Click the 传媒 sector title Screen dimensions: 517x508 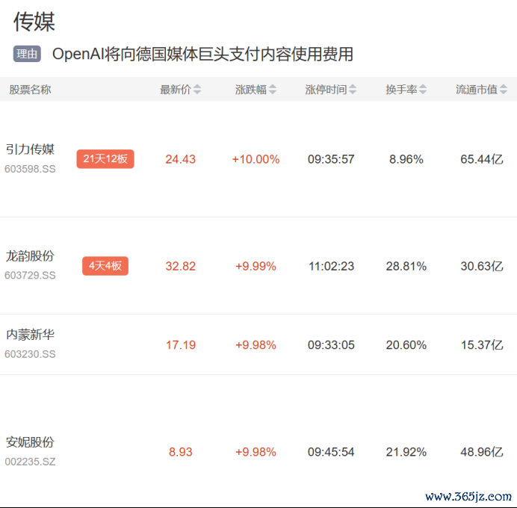(x=34, y=22)
